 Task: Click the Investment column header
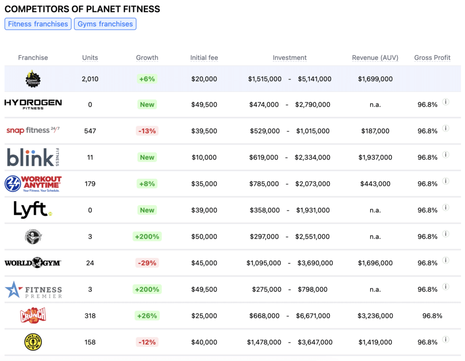tap(290, 58)
